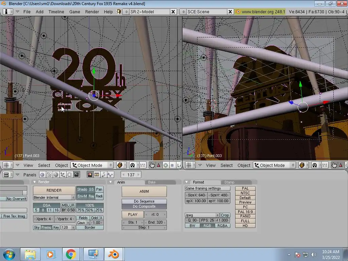This screenshot has width=348, height=261.
Task: Open Sound block buttons sub-context icon
Action: pyautogui.click(x=110, y=175)
